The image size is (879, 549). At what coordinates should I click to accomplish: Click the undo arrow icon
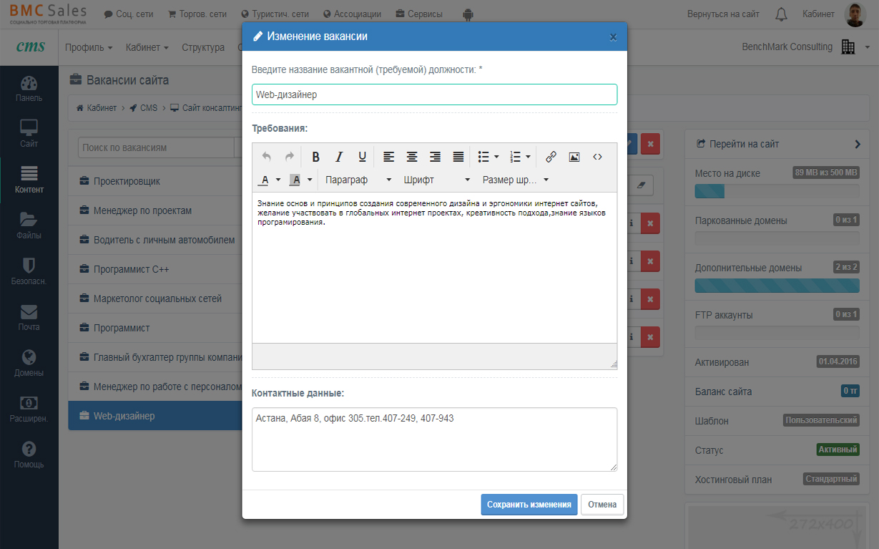[266, 157]
